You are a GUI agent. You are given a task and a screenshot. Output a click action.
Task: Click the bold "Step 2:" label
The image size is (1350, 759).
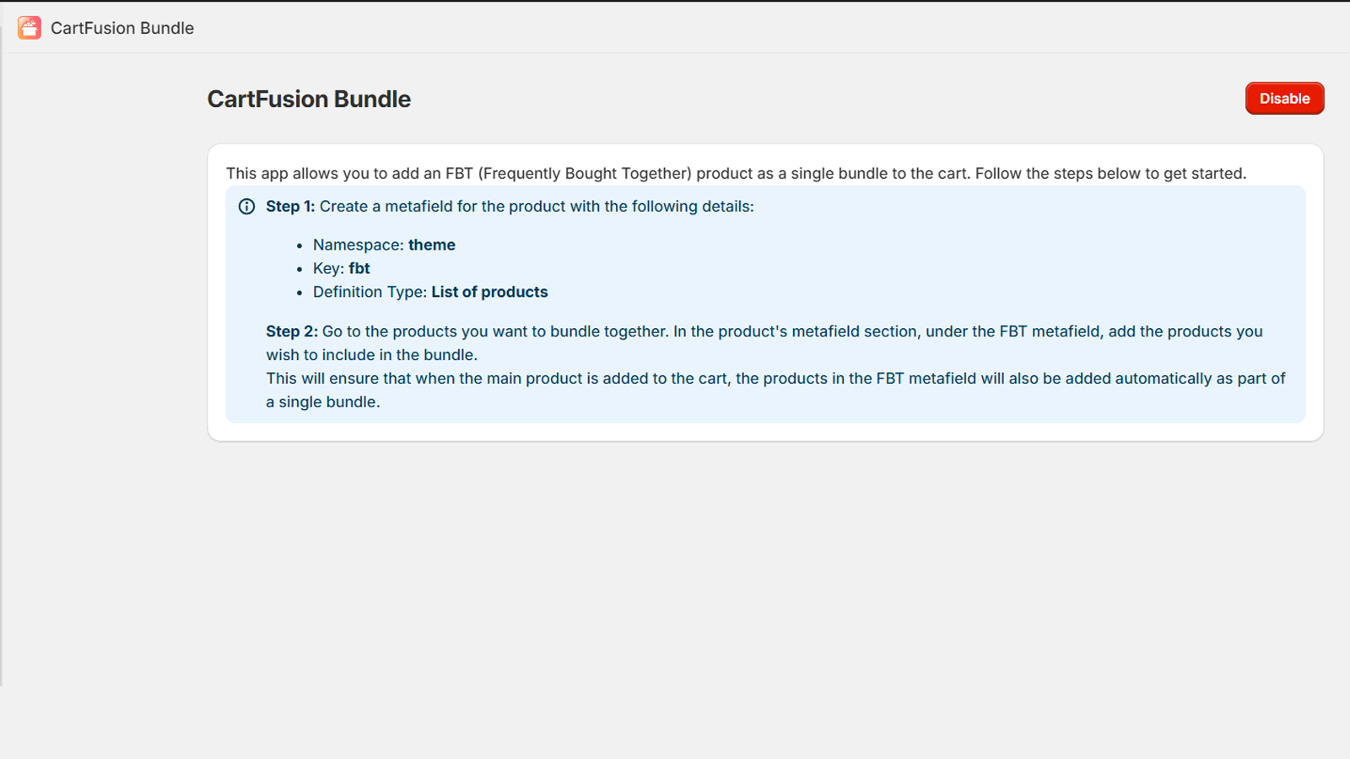pos(291,331)
